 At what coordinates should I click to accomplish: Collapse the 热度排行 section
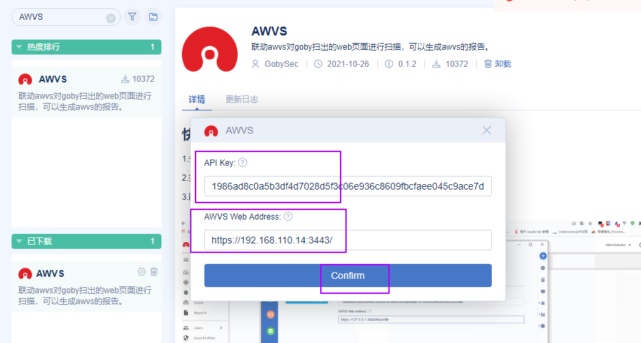point(87,47)
